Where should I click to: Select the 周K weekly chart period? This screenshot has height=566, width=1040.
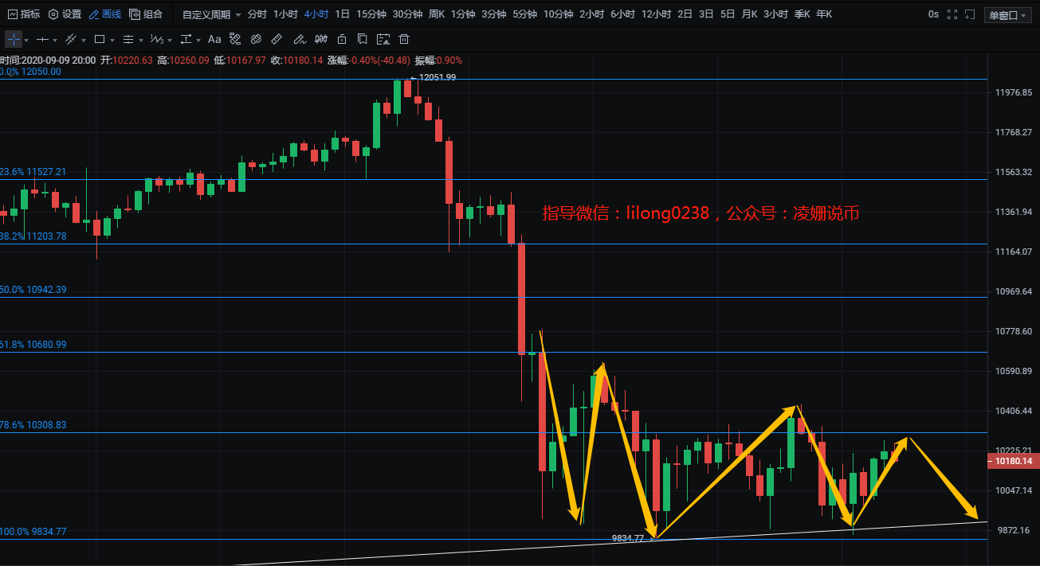click(437, 14)
